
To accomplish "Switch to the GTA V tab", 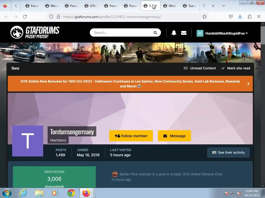I will pos(91,6).
